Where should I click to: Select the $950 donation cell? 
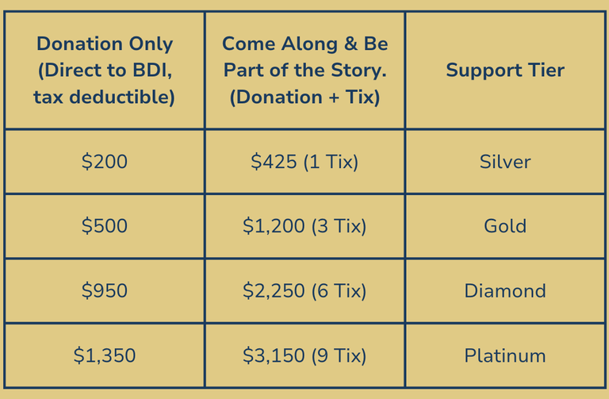[105, 290]
